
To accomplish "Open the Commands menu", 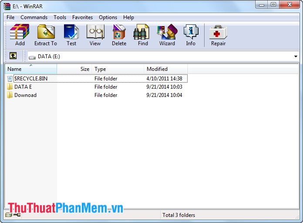I will [x=34, y=17].
